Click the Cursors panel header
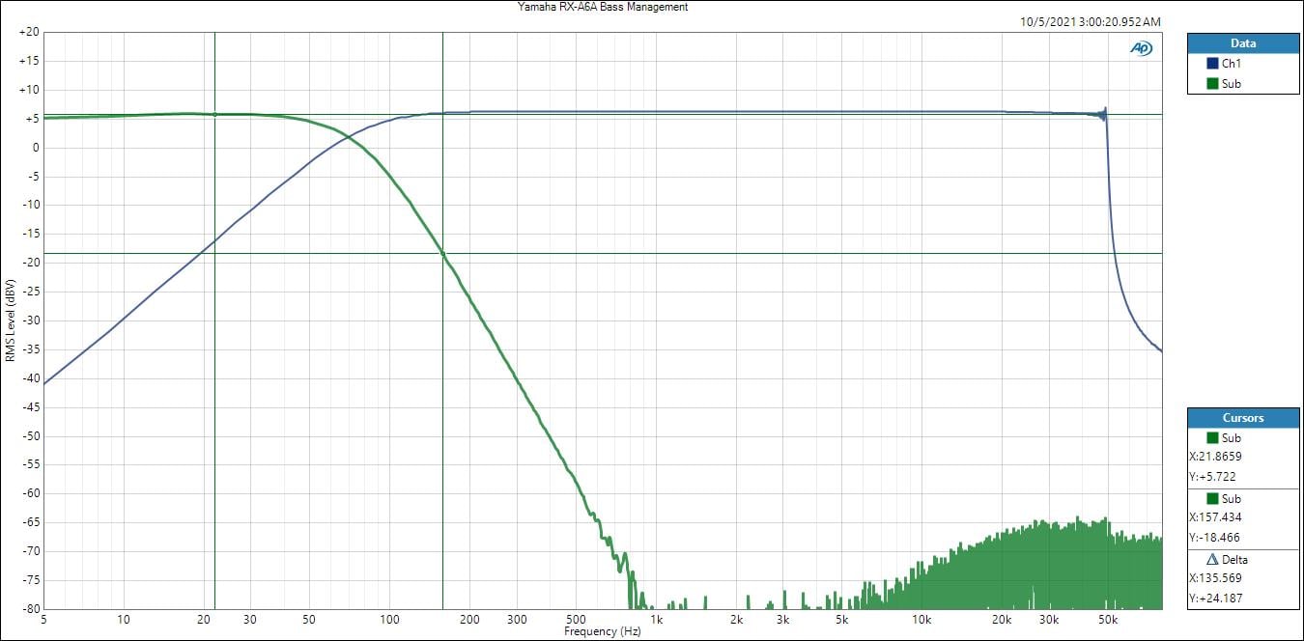The width and height of the screenshot is (1304, 641). 1242,418
